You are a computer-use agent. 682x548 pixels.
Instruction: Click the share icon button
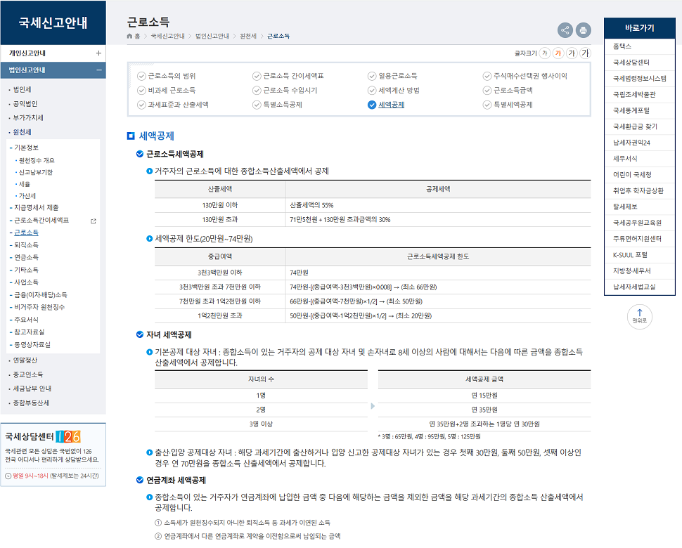pyautogui.click(x=565, y=30)
